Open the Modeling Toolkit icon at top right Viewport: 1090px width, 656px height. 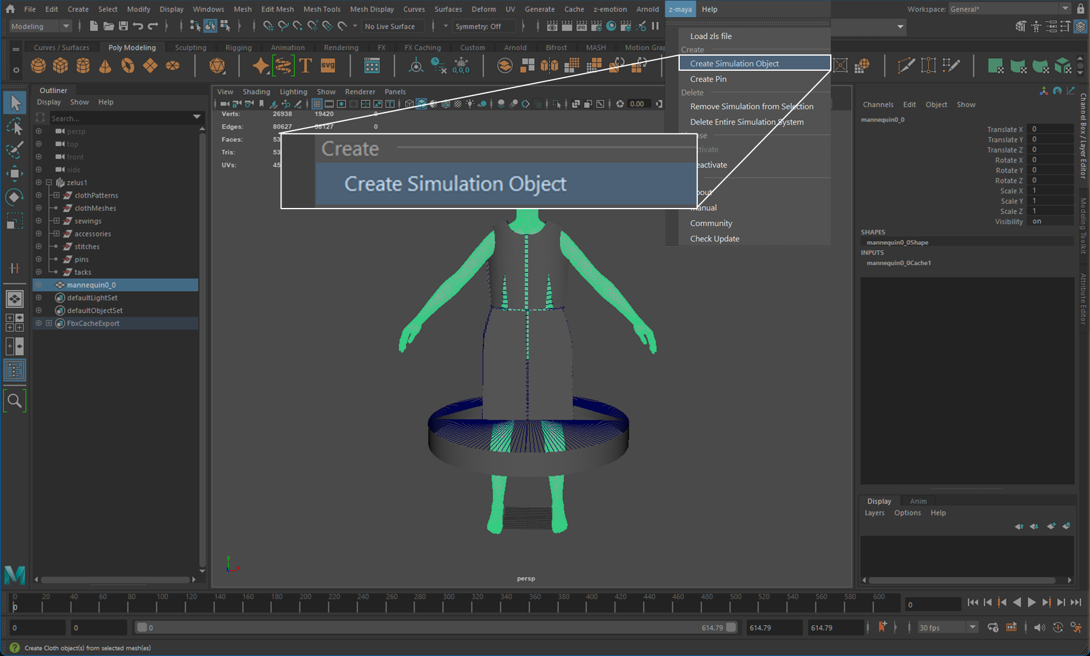[1021, 26]
